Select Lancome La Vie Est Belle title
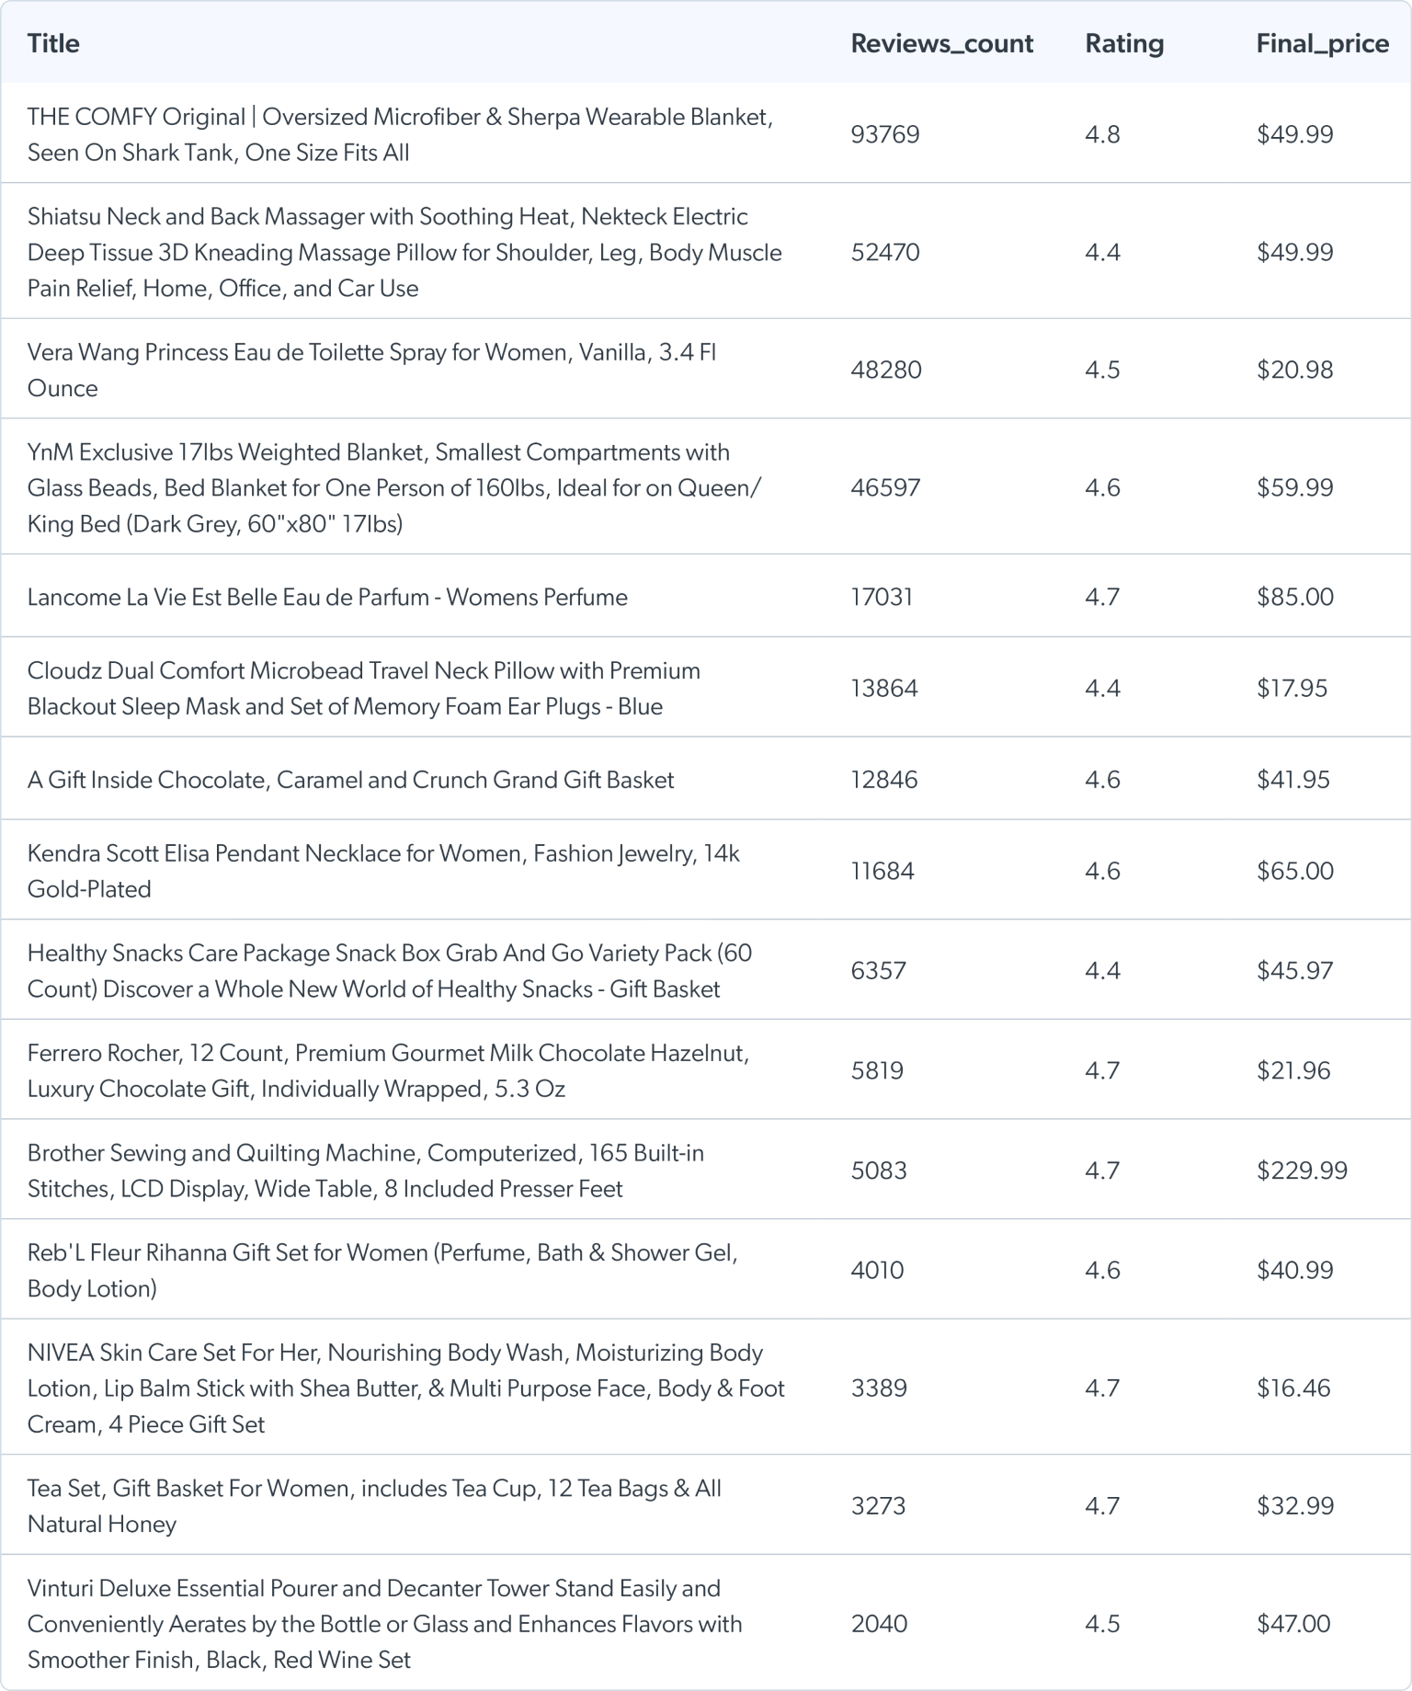 (327, 597)
